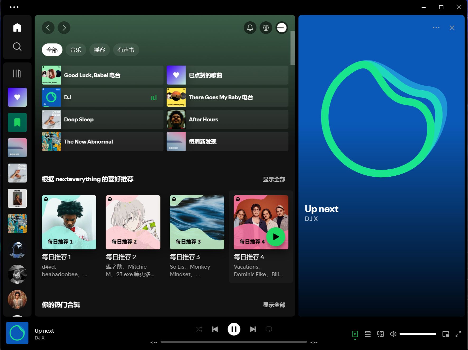Viewport: 468px width, 350px height.
Task: Open notifications bell icon
Action: (250, 28)
